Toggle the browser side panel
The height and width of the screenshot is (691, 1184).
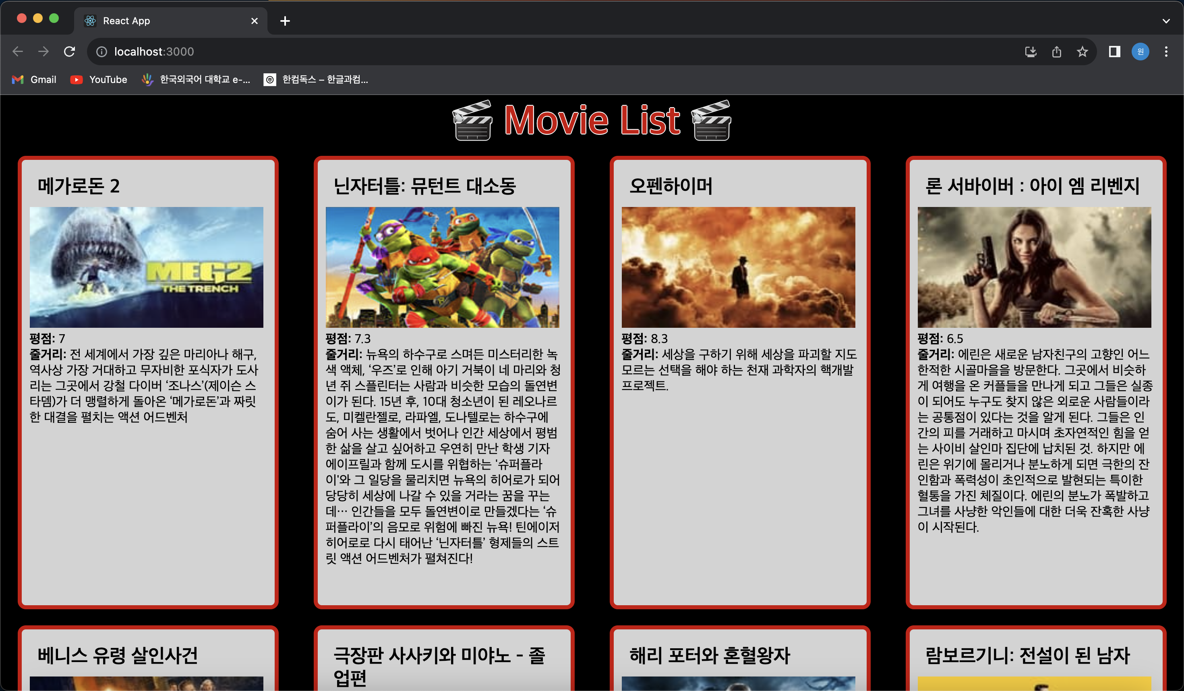pos(1114,52)
